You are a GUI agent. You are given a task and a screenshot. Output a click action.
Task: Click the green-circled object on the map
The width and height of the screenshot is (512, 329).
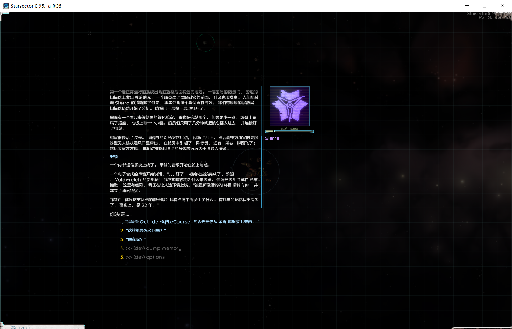205,43
